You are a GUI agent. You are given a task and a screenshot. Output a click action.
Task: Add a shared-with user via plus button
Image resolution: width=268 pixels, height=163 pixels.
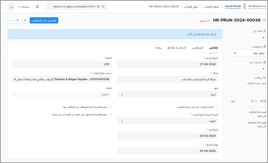tap(263, 69)
